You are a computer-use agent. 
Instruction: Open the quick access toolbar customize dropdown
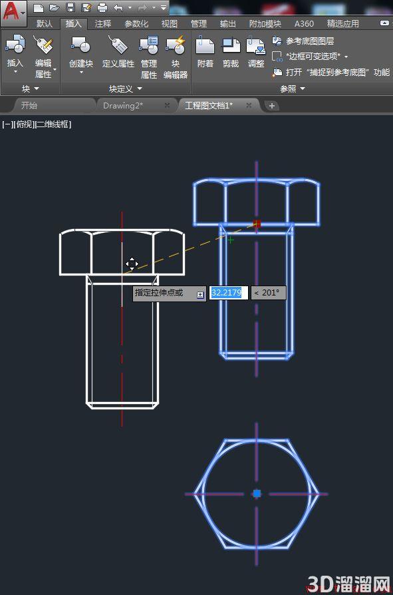164,7
